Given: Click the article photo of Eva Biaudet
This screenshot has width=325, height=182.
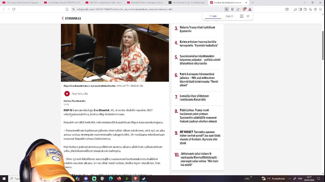Looking at the screenshot, I should click(x=115, y=53).
